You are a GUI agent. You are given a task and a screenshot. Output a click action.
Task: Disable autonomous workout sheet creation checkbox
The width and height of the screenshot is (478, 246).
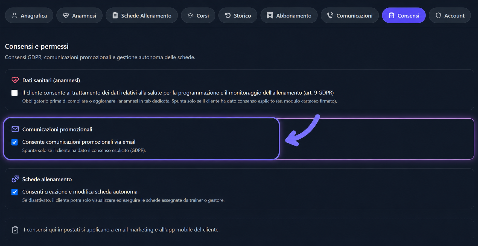click(14, 192)
